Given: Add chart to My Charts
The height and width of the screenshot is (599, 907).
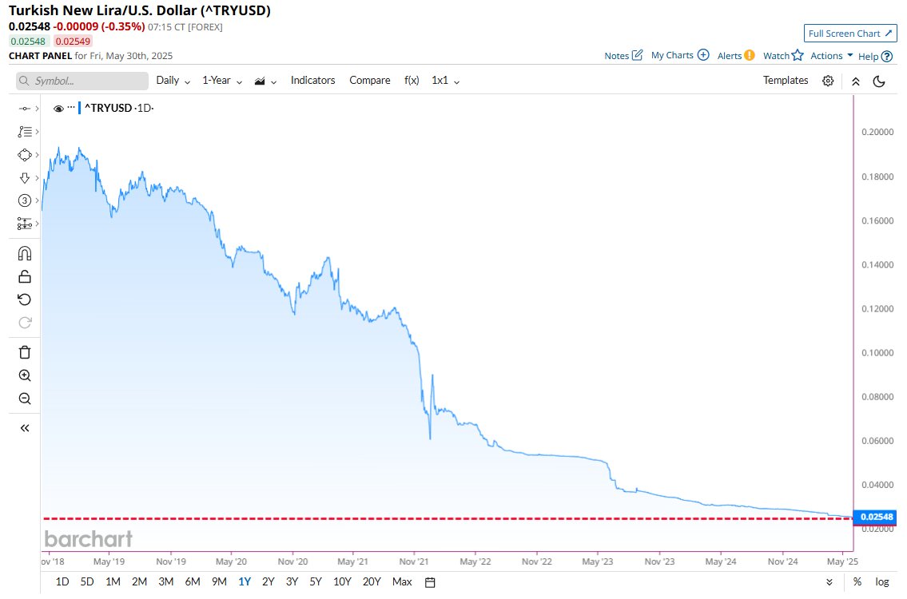Looking at the screenshot, I should (x=680, y=55).
